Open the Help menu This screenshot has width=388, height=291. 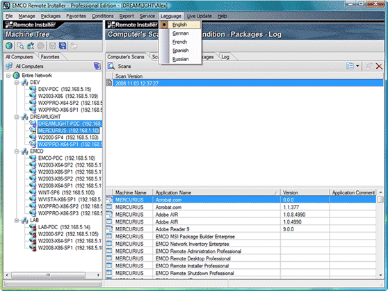coord(223,16)
